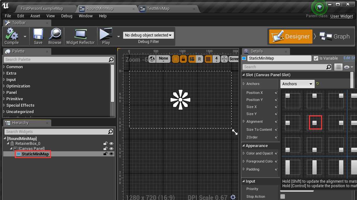Image resolution: width=357 pixels, height=200 pixels.
Task: Save the widget blueprint with Save icon
Action: tap(38, 36)
